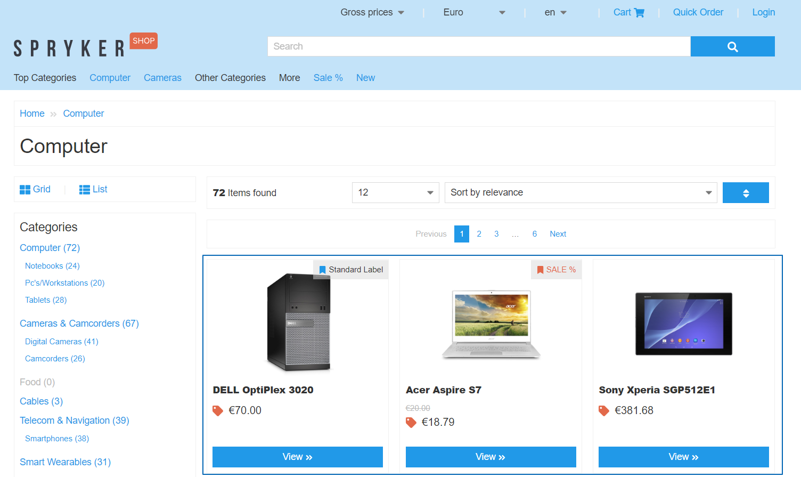Click the DELL OptiPlex 3020 product image
The image size is (801, 477).
298,322
